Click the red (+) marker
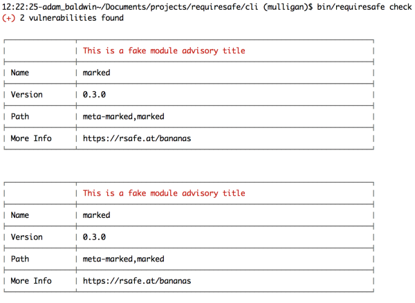The image size is (415, 303). click(9, 18)
